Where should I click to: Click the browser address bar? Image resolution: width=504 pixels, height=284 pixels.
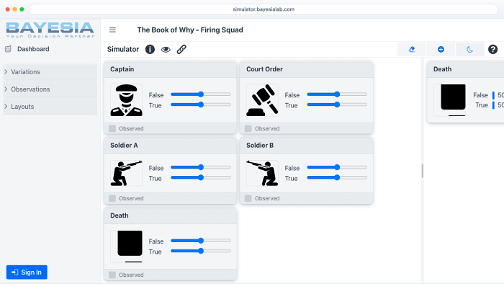coord(264,9)
